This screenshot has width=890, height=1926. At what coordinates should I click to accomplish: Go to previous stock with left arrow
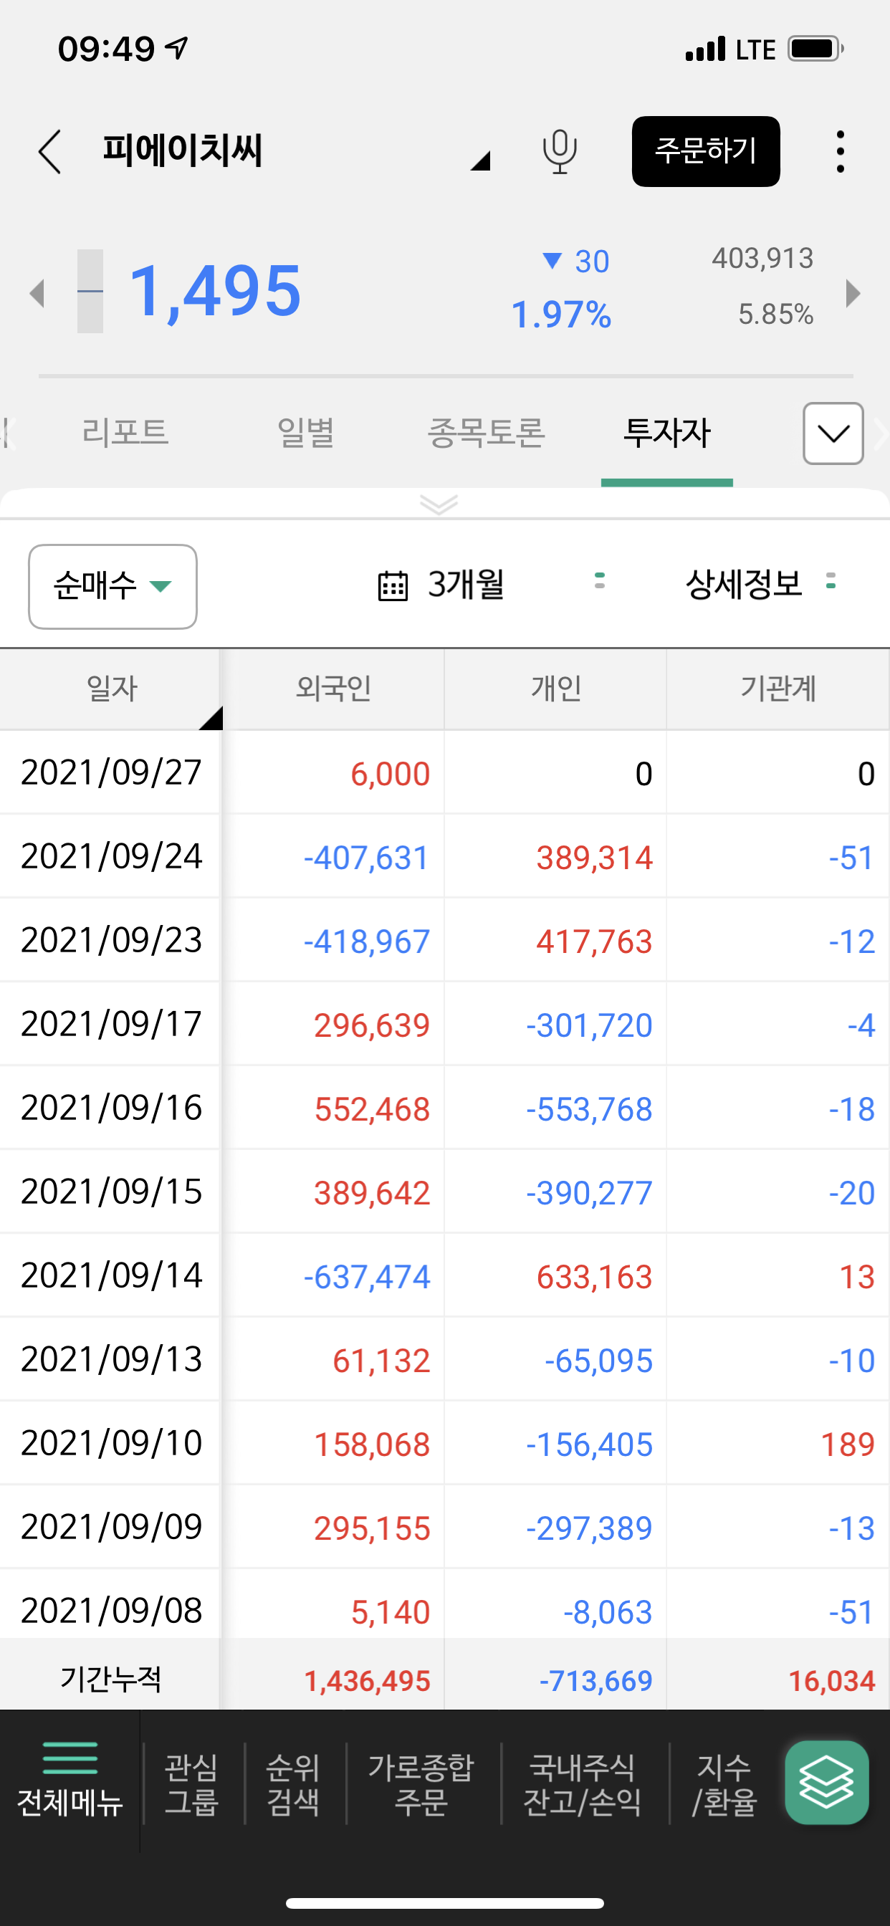(x=37, y=293)
